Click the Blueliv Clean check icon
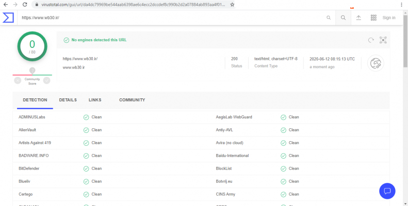 86,182
